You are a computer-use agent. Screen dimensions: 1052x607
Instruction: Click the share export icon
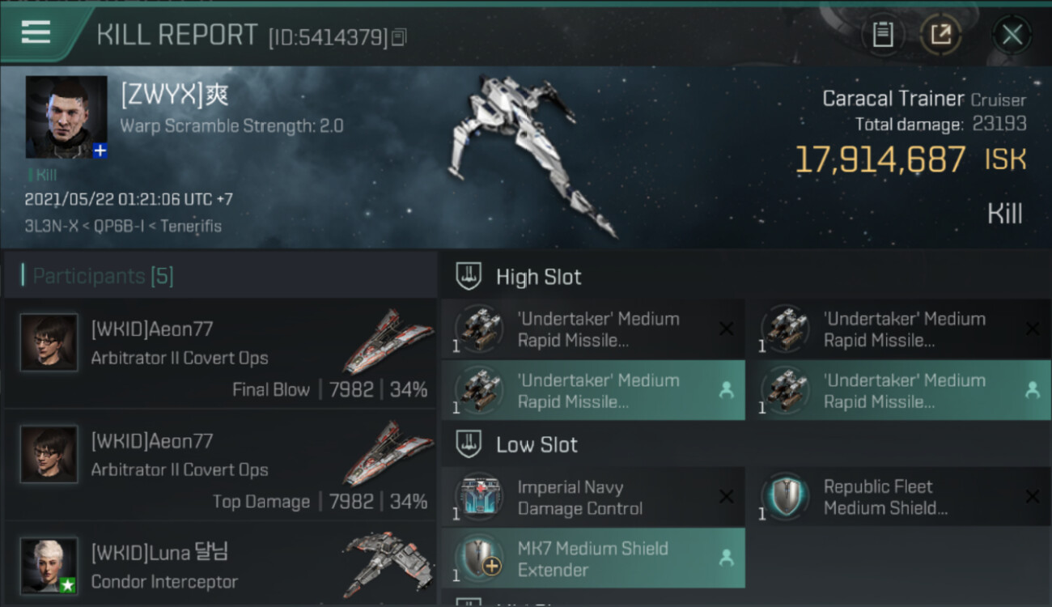tap(940, 35)
